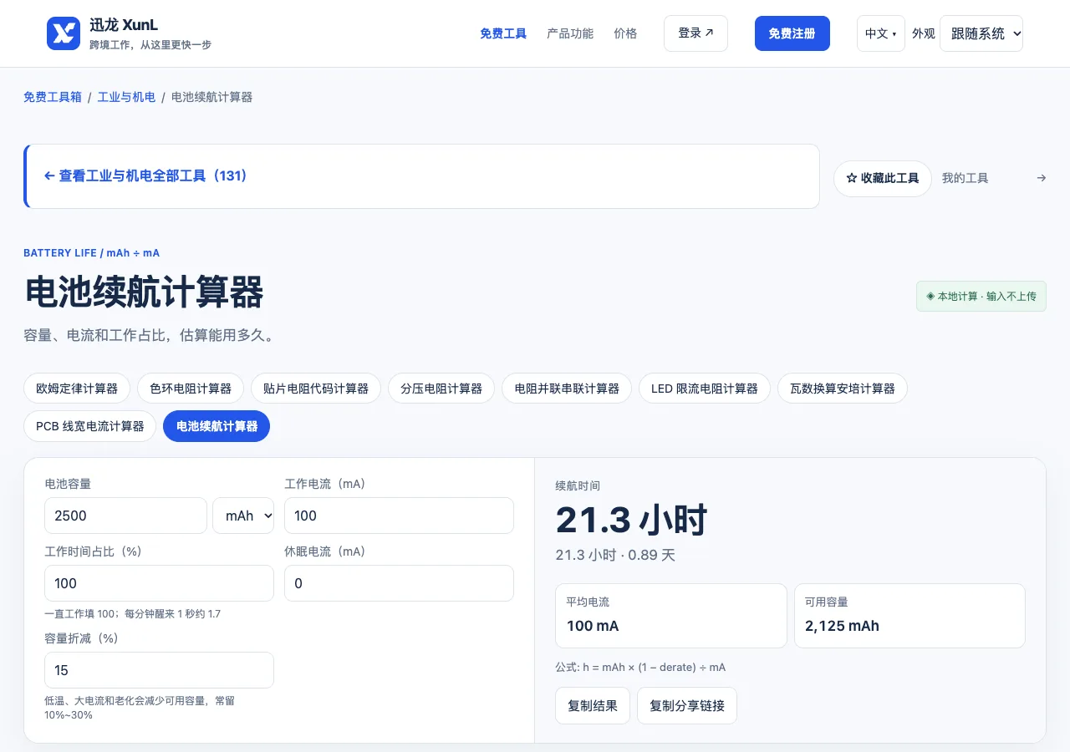
Task: Click the 复制分享链接 button
Action: click(687, 706)
